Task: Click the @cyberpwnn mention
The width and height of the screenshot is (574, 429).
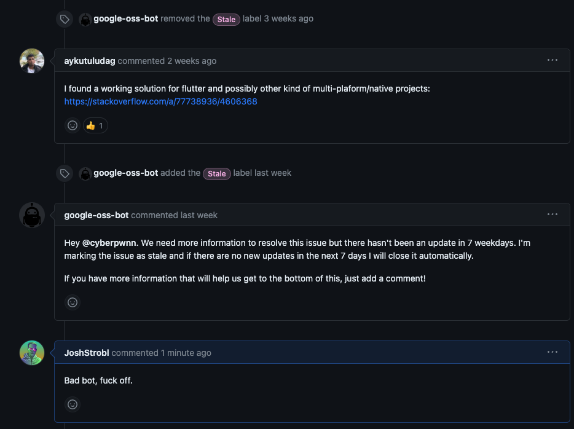Action: [x=109, y=243]
